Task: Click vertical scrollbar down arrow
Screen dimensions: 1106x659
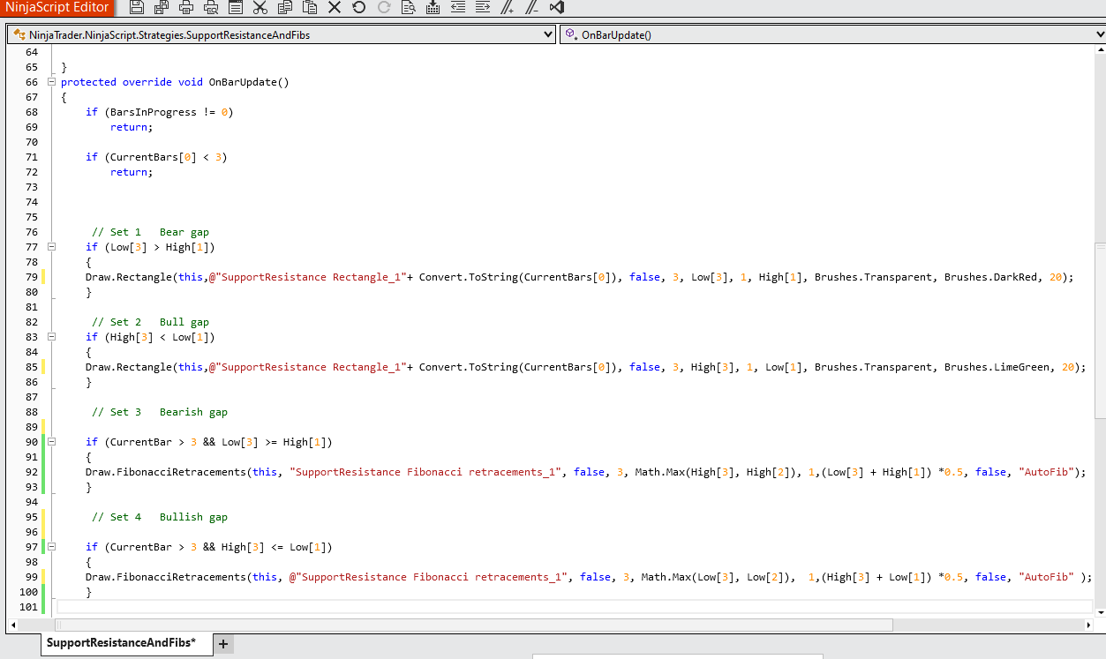Action: [x=1100, y=611]
